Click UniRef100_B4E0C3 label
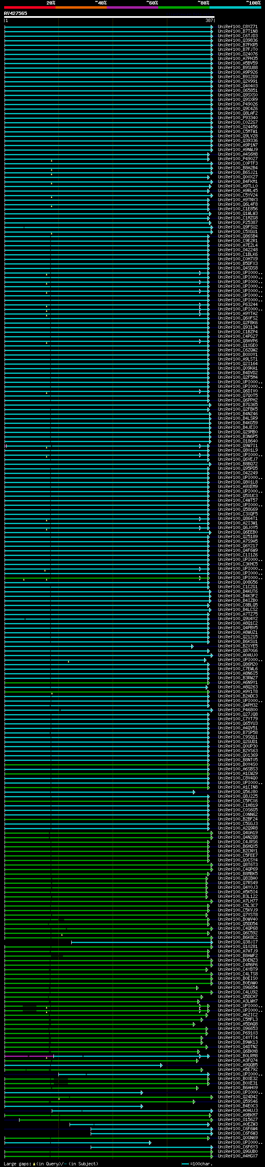The height and width of the screenshot is (1167, 265). [238, 1106]
